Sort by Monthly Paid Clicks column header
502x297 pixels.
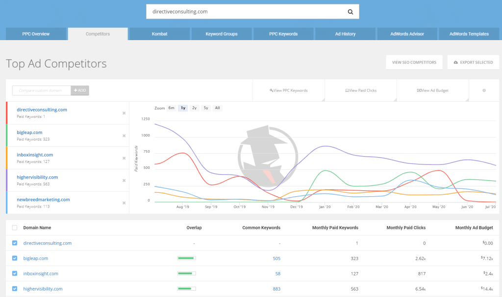pyautogui.click(x=406, y=228)
